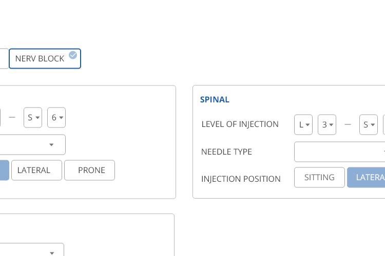This screenshot has width=385, height=256.
Task: Open the 6 dropdown in left panel
Action: (56, 118)
